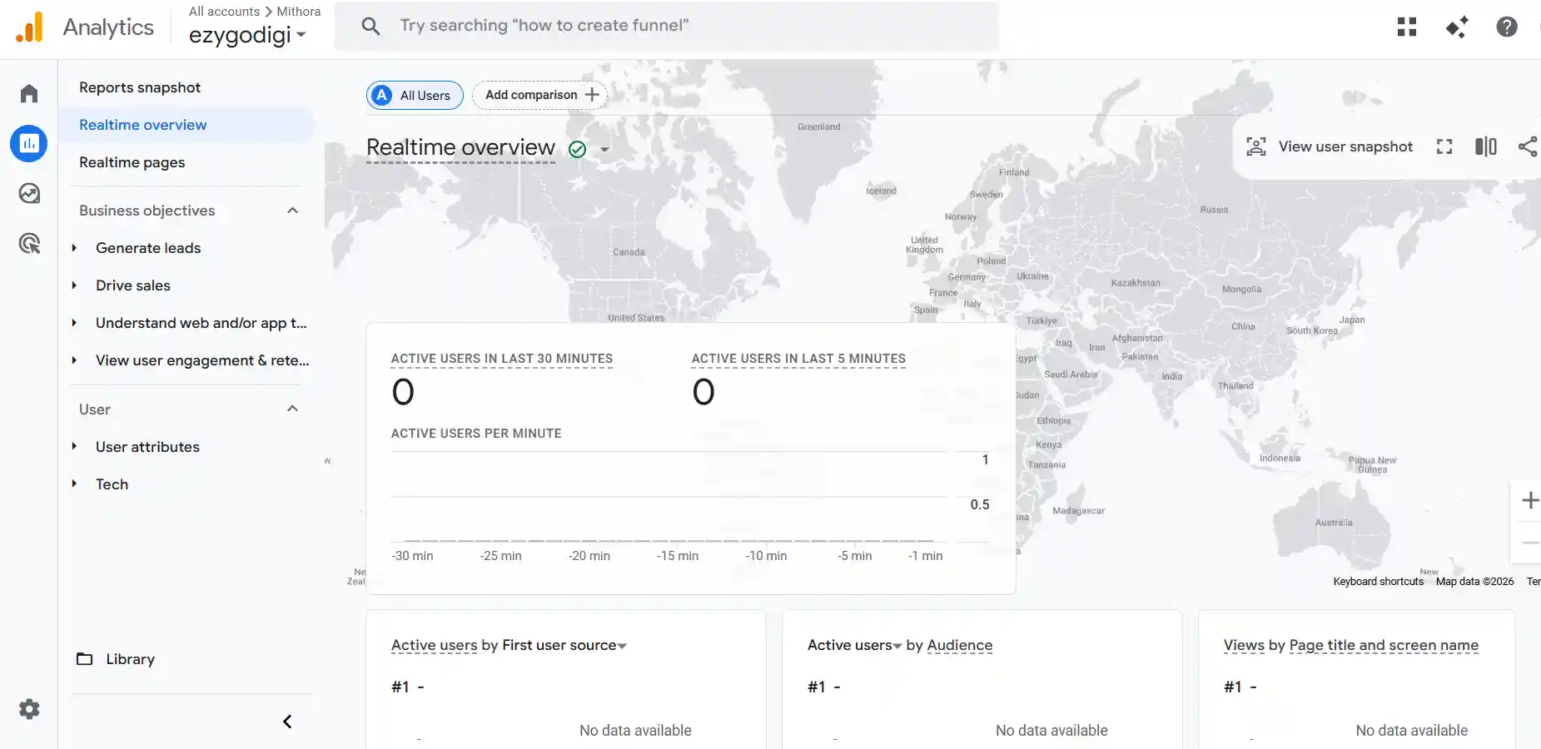Expand the Generate leads tree item

[x=74, y=247]
